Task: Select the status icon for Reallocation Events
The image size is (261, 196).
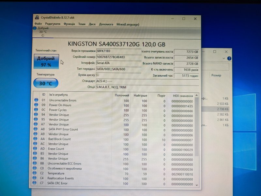Action: (36, 178)
